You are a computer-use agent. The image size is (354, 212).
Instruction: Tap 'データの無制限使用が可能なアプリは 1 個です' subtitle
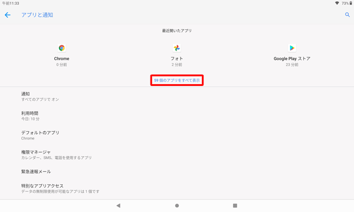[x=60, y=191]
